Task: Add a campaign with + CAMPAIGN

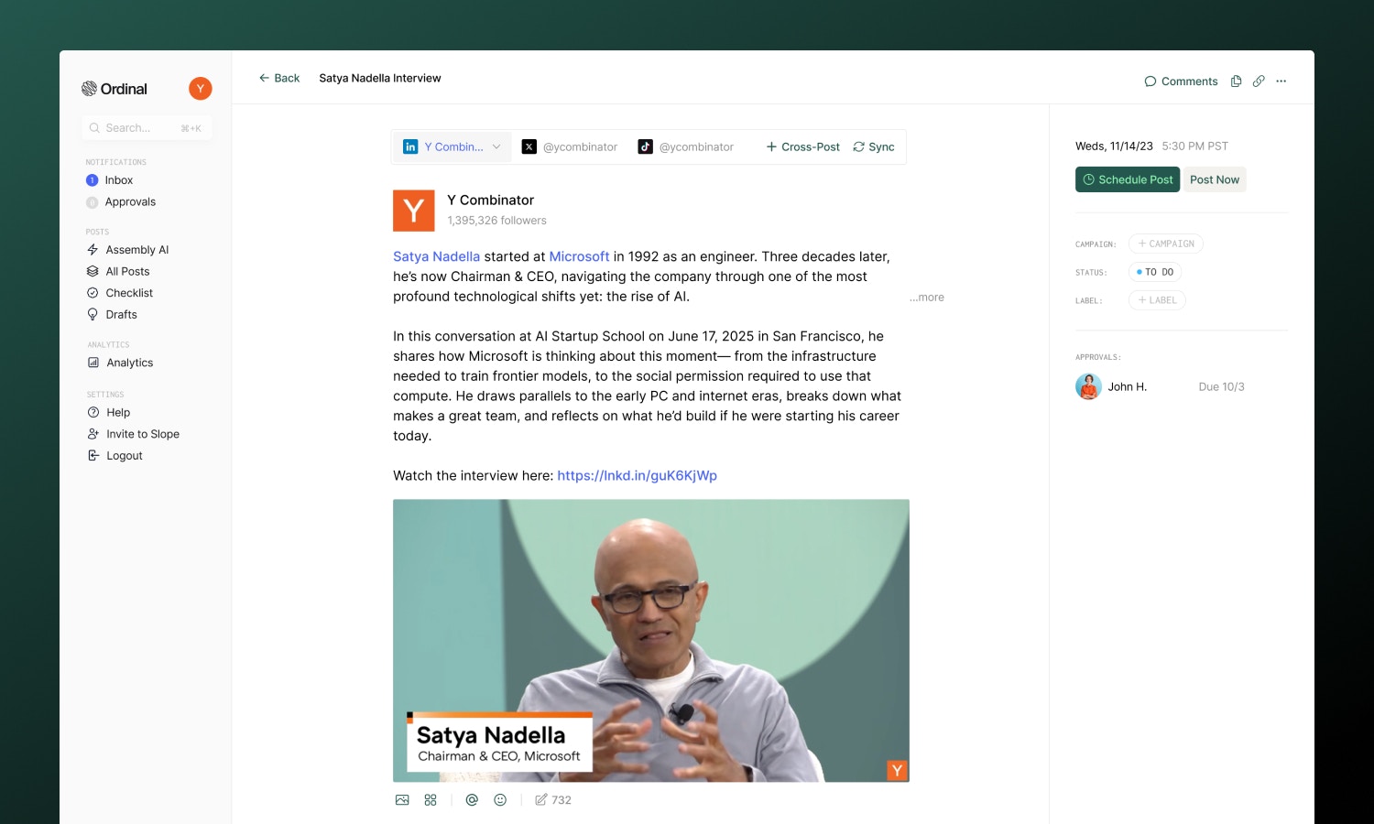Action: point(1166,244)
